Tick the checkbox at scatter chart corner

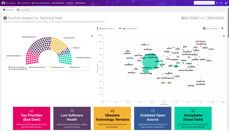point(96,35)
